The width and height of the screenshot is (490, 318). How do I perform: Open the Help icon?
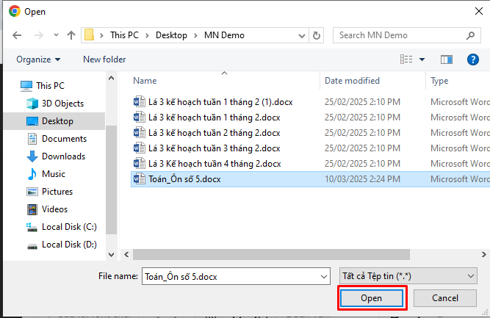pos(473,59)
